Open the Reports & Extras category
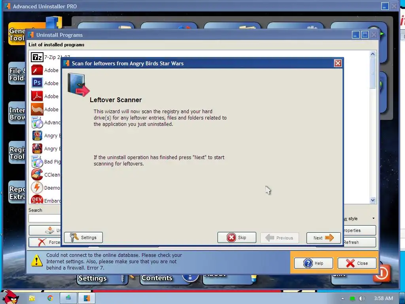This screenshot has width=405, height=304. tap(17, 193)
